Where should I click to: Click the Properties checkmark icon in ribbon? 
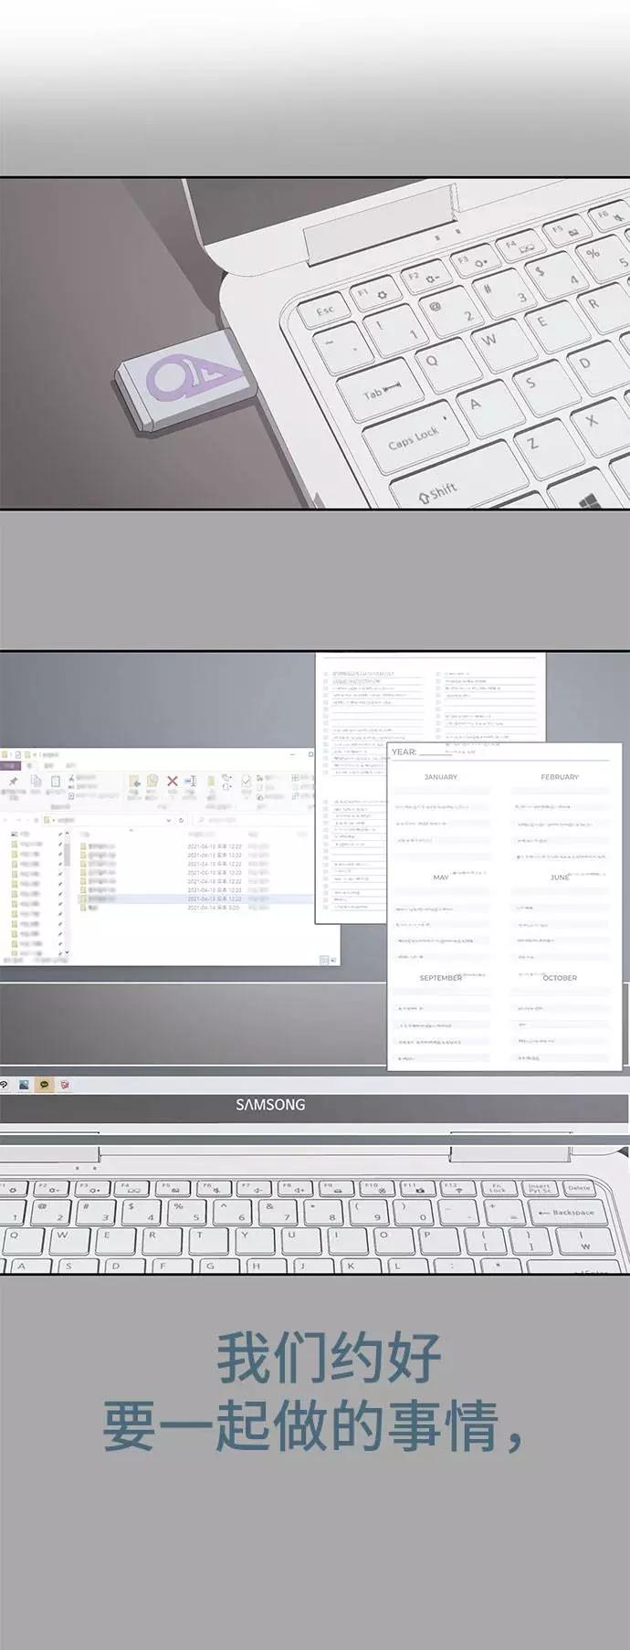pyautogui.click(x=246, y=782)
